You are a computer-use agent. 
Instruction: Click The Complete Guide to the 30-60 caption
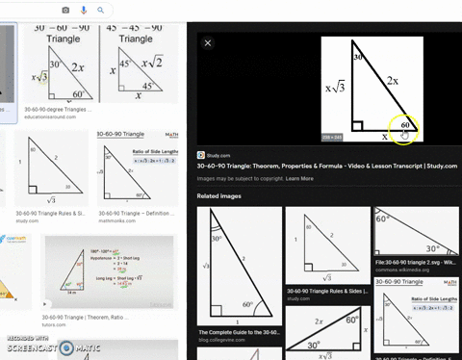click(239, 332)
